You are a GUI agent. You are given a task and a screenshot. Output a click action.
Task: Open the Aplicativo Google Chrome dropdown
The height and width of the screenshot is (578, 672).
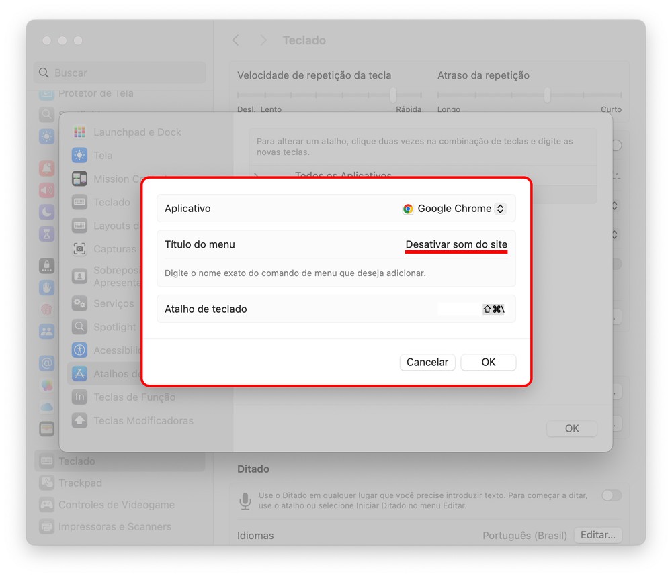[454, 209]
